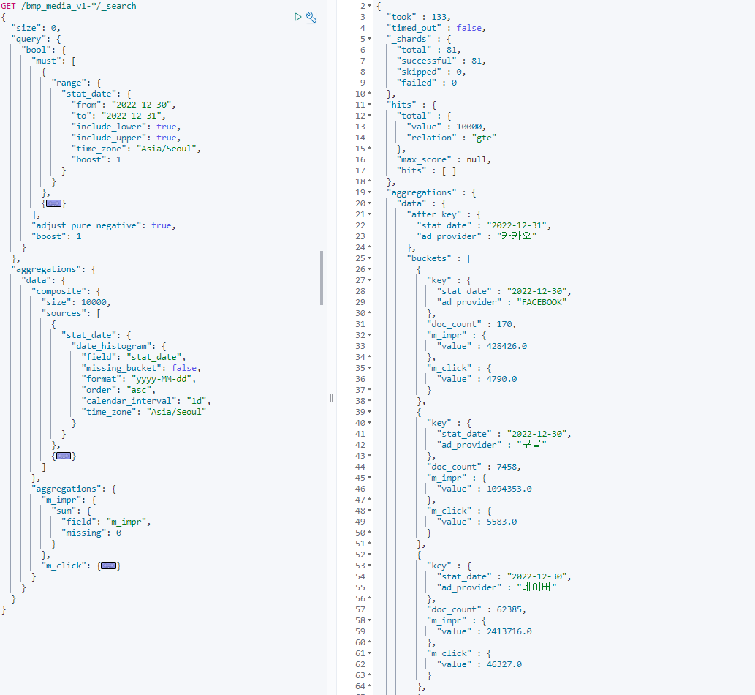Collapse the after_key object at line 21
This screenshot has height=695, width=755.
tap(369, 214)
